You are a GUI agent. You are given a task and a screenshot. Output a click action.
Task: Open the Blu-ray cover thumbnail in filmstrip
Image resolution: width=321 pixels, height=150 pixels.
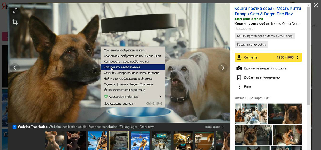[140, 140]
